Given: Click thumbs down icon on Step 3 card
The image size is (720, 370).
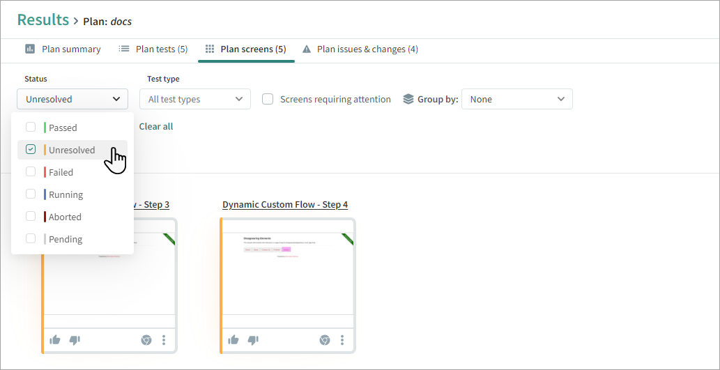Looking at the screenshot, I should point(75,340).
